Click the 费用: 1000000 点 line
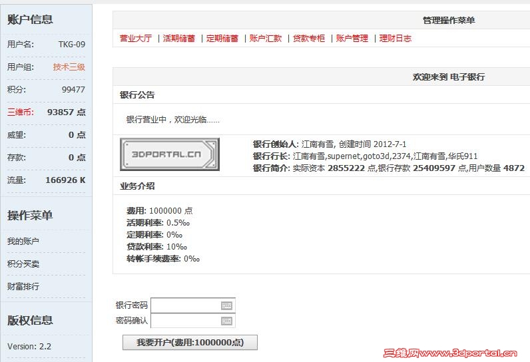 (160, 211)
